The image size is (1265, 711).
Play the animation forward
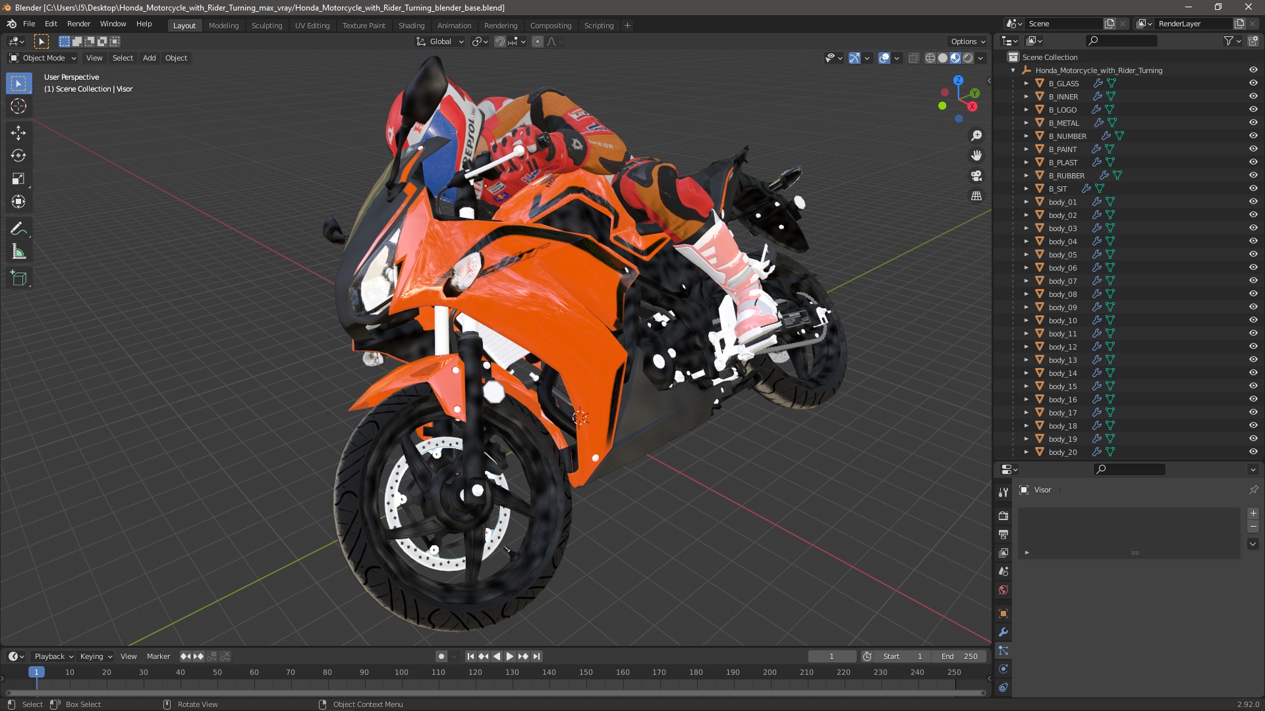(510, 656)
